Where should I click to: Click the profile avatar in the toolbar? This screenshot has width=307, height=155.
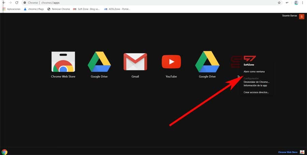pyautogui.click(x=296, y=3)
